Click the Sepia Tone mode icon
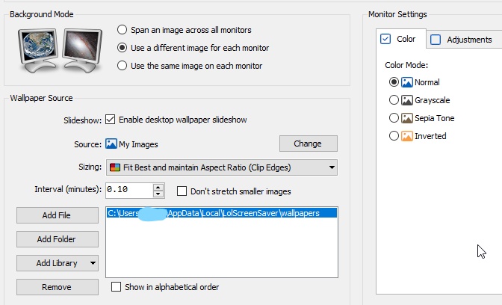The image size is (502, 305). 407,118
